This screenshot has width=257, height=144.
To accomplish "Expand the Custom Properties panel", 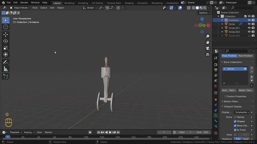I will coord(235,96).
